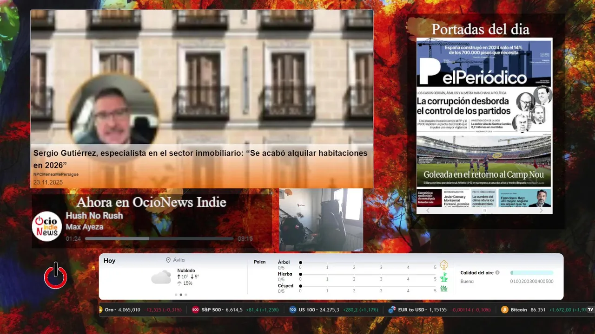
Task: Click the webcam room feed thumbnail
Action: (321, 219)
